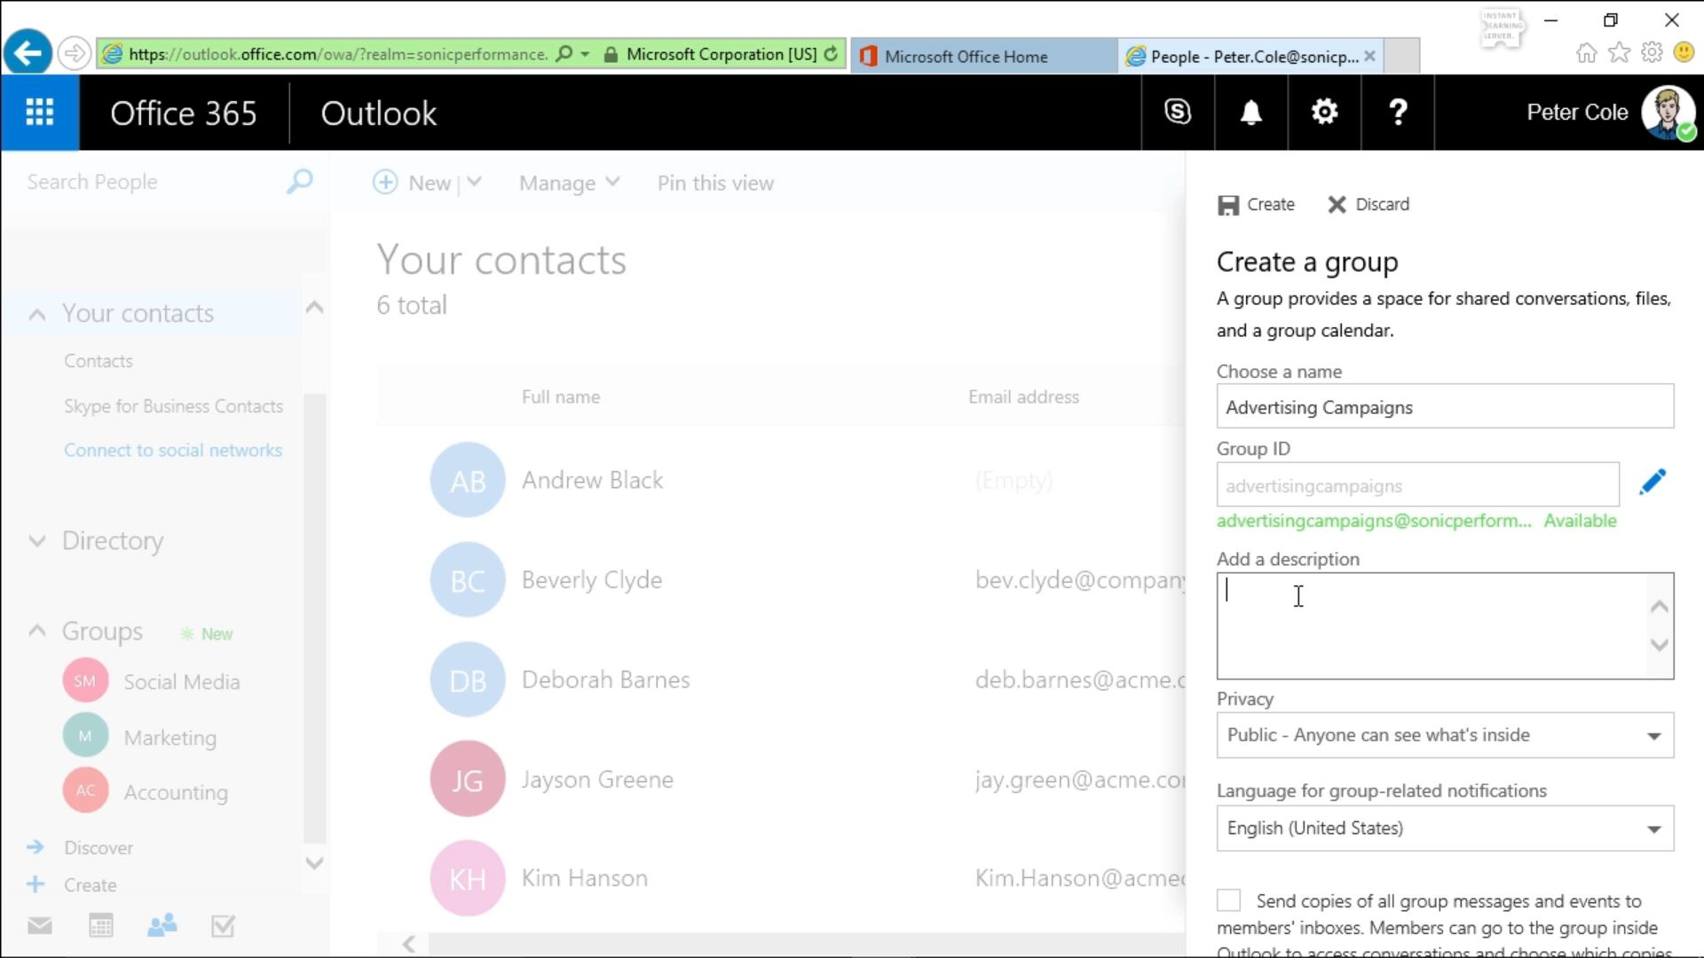Switch to Mail using the envelope icon
Viewport: 1704px width, 958px height.
[40, 925]
